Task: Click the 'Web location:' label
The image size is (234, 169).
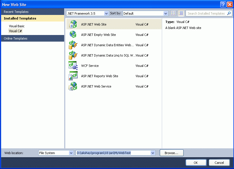Action: click(x=14, y=153)
